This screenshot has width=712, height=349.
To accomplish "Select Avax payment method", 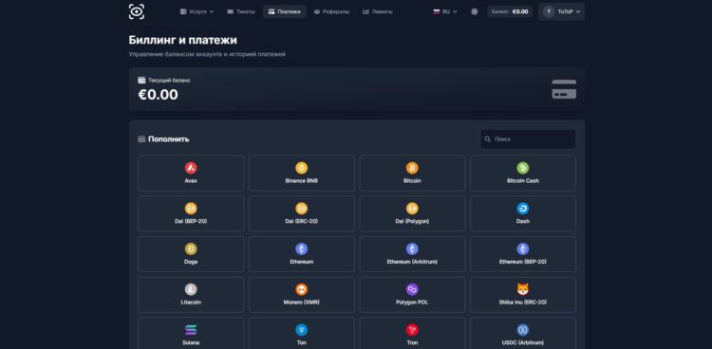I will pos(191,174).
